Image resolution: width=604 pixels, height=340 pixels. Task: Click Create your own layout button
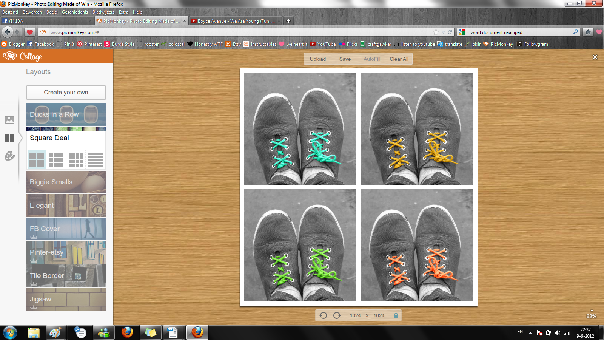[x=66, y=93]
